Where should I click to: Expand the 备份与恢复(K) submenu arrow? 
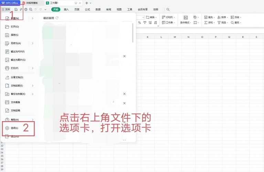33,94
